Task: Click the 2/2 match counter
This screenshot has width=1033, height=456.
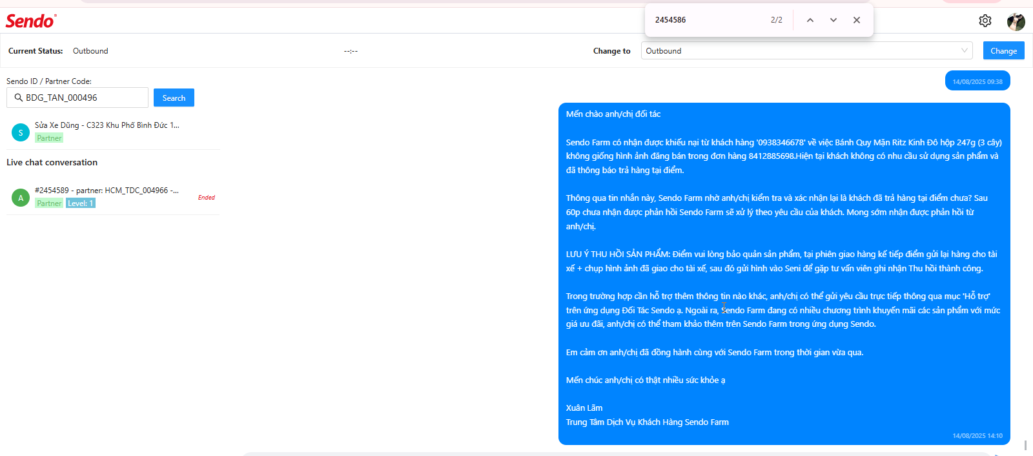Action: (777, 20)
